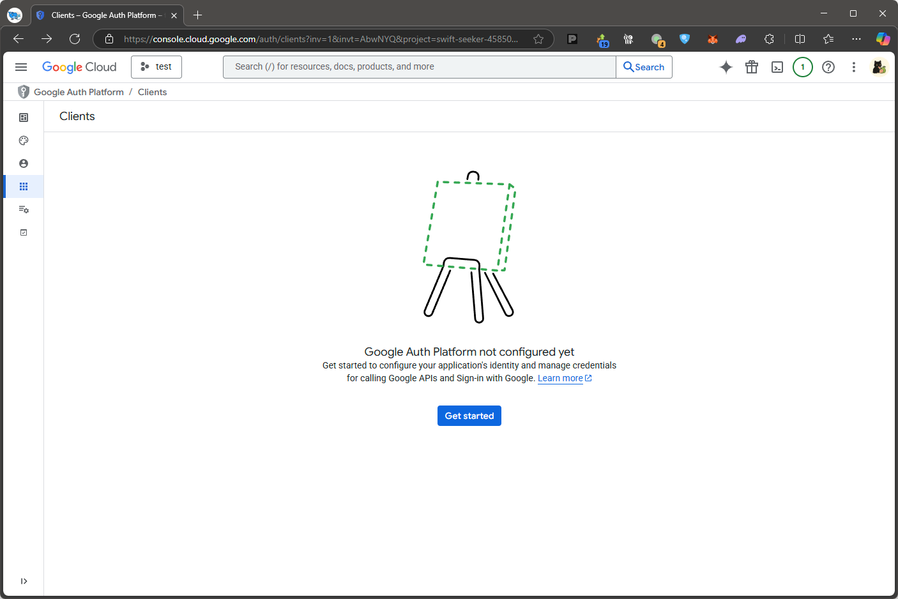Focus the resource search field
898x599 pixels.
click(x=419, y=67)
